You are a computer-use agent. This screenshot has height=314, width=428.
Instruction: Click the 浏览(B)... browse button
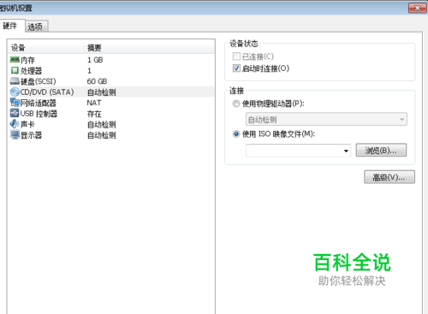pos(381,151)
